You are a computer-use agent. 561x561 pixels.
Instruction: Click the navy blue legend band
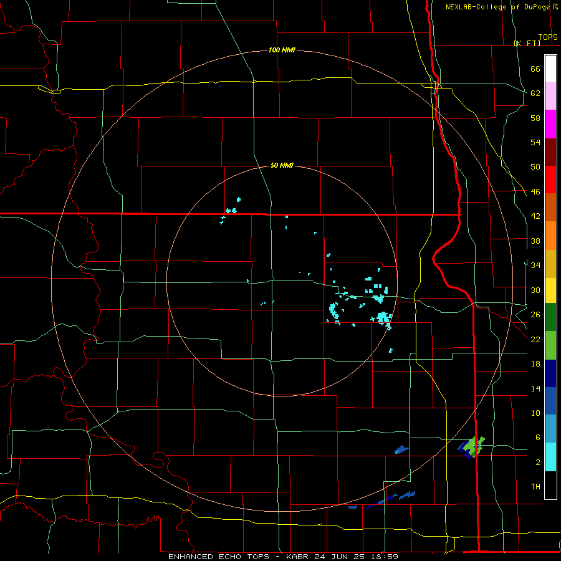click(550, 373)
